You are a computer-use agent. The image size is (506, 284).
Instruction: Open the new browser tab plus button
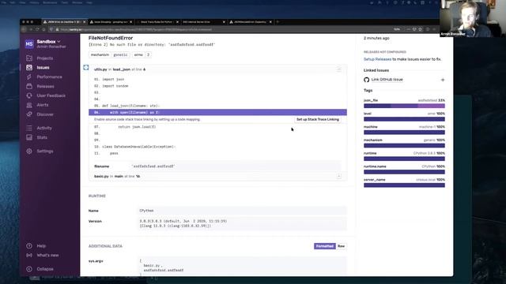pyautogui.click(x=278, y=22)
